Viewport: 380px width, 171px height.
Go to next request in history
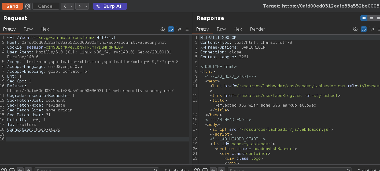(79, 6)
